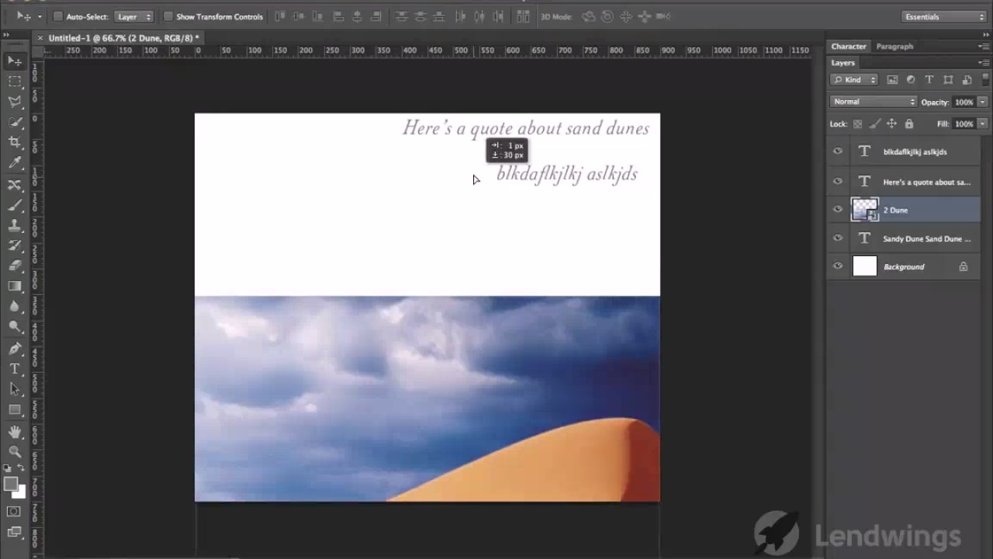Select the Hand tool
This screenshot has height=559, width=993.
click(x=15, y=431)
